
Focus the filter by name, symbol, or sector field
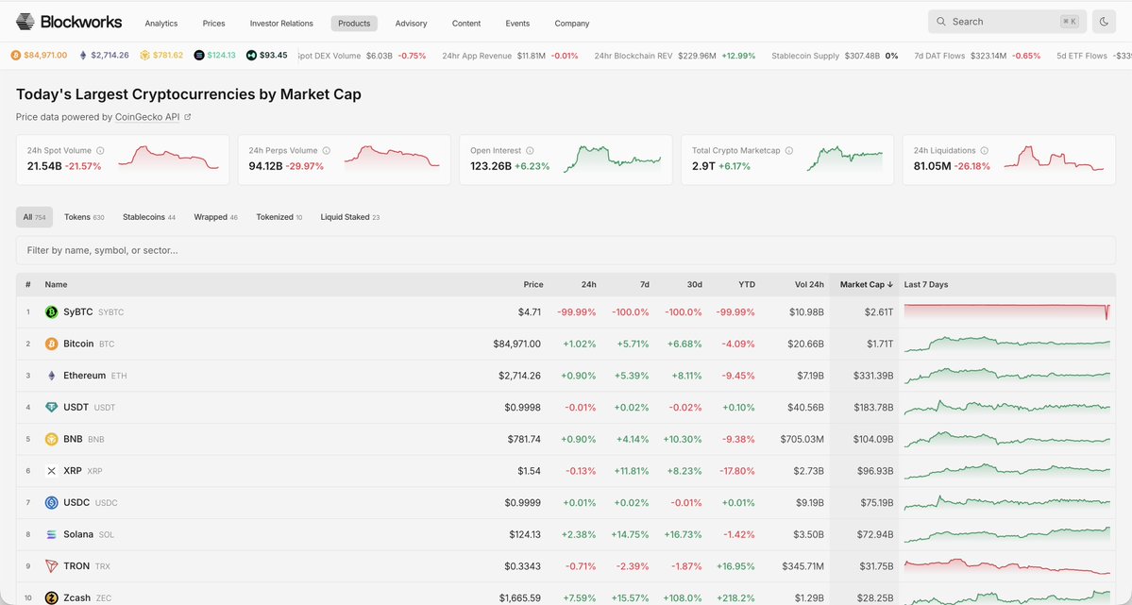[x=566, y=250]
